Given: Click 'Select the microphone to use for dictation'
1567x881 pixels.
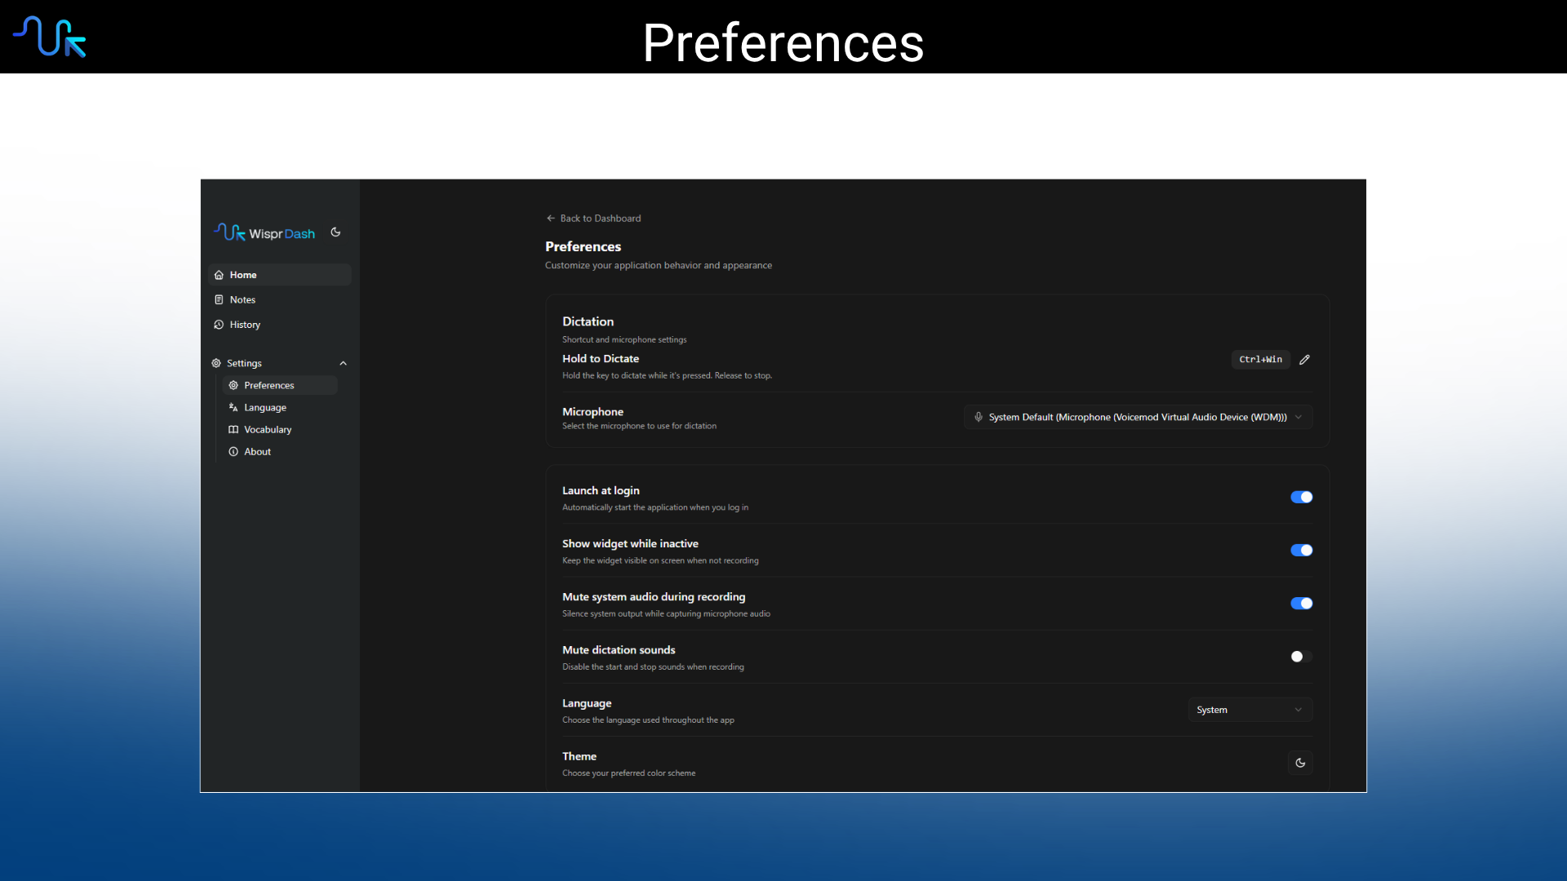Looking at the screenshot, I should pyautogui.click(x=639, y=426).
